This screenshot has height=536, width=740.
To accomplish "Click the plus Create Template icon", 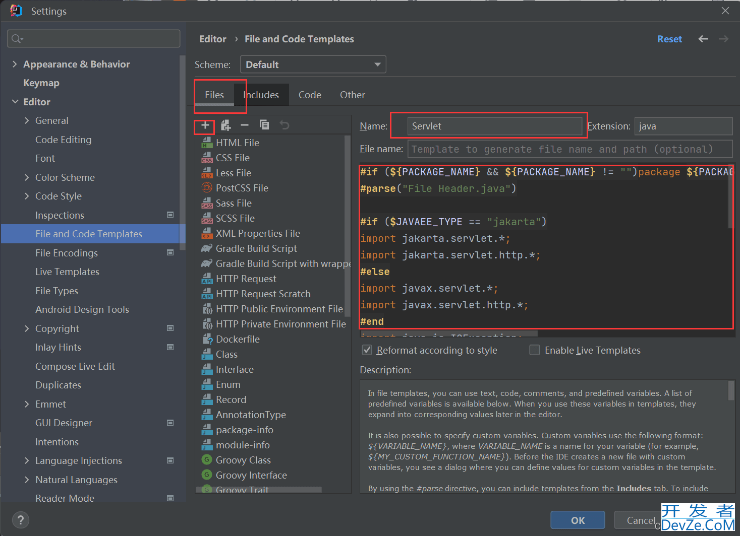I will click(x=205, y=125).
